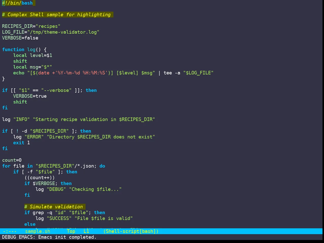
Task: Click the 'if $VERBOSE; then' line
Action: click(x=48, y=184)
